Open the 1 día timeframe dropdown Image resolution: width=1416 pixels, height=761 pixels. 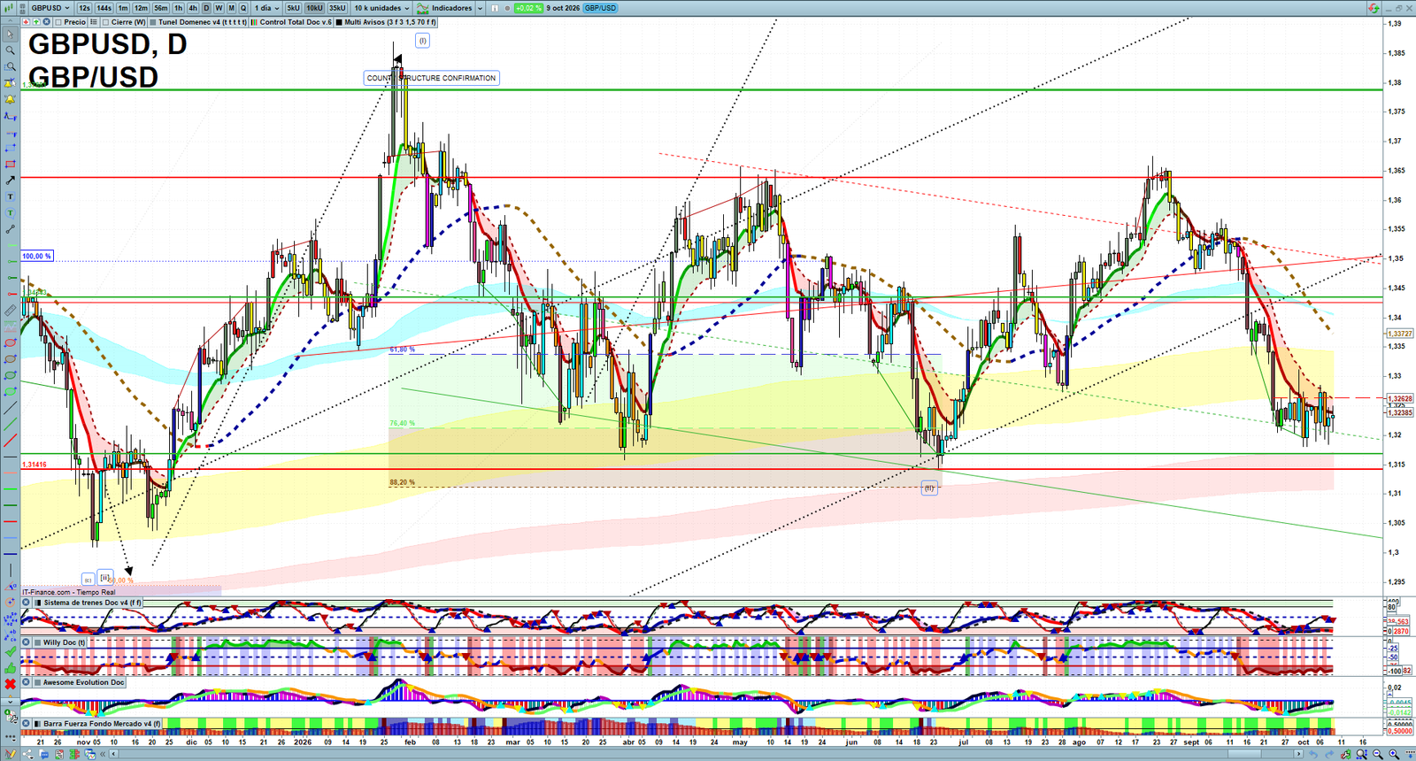pos(266,8)
